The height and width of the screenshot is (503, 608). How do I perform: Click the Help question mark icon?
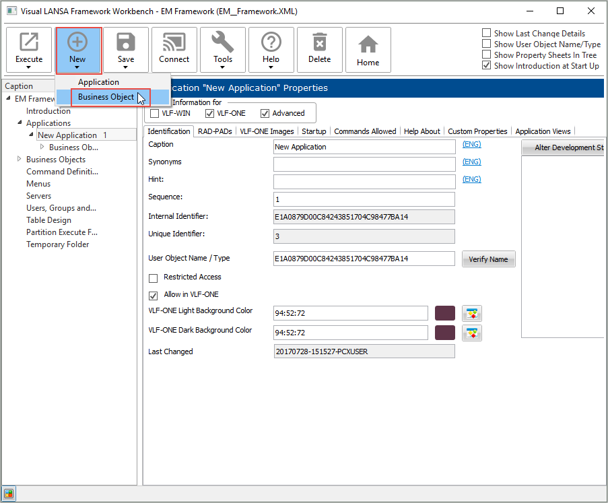tap(271, 43)
